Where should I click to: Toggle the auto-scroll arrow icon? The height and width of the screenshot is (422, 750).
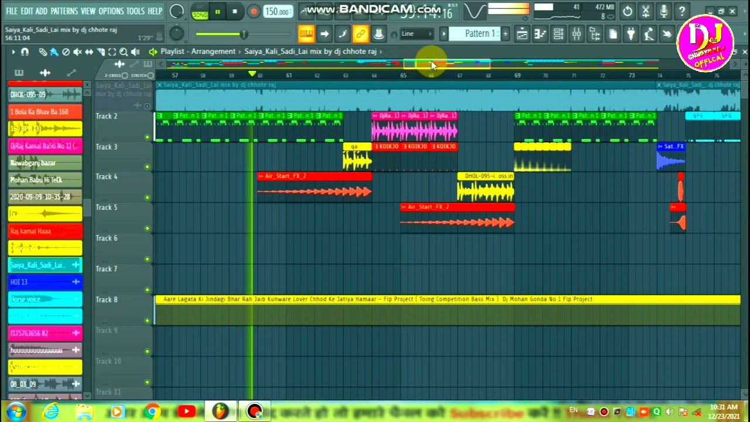[324, 34]
